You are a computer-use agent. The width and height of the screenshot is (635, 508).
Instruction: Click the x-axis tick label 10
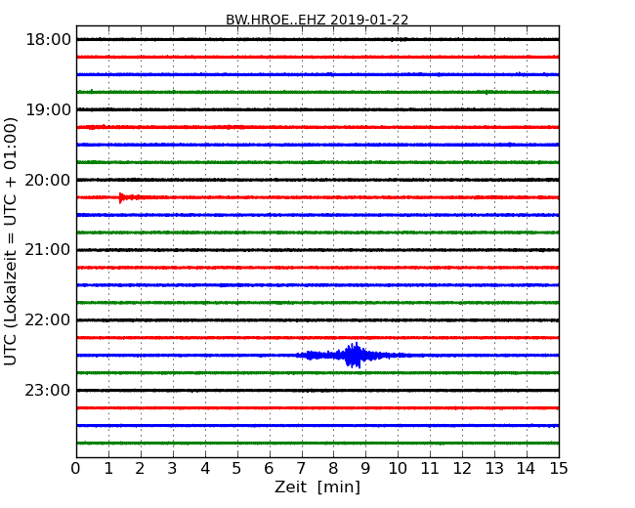pyautogui.click(x=398, y=468)
